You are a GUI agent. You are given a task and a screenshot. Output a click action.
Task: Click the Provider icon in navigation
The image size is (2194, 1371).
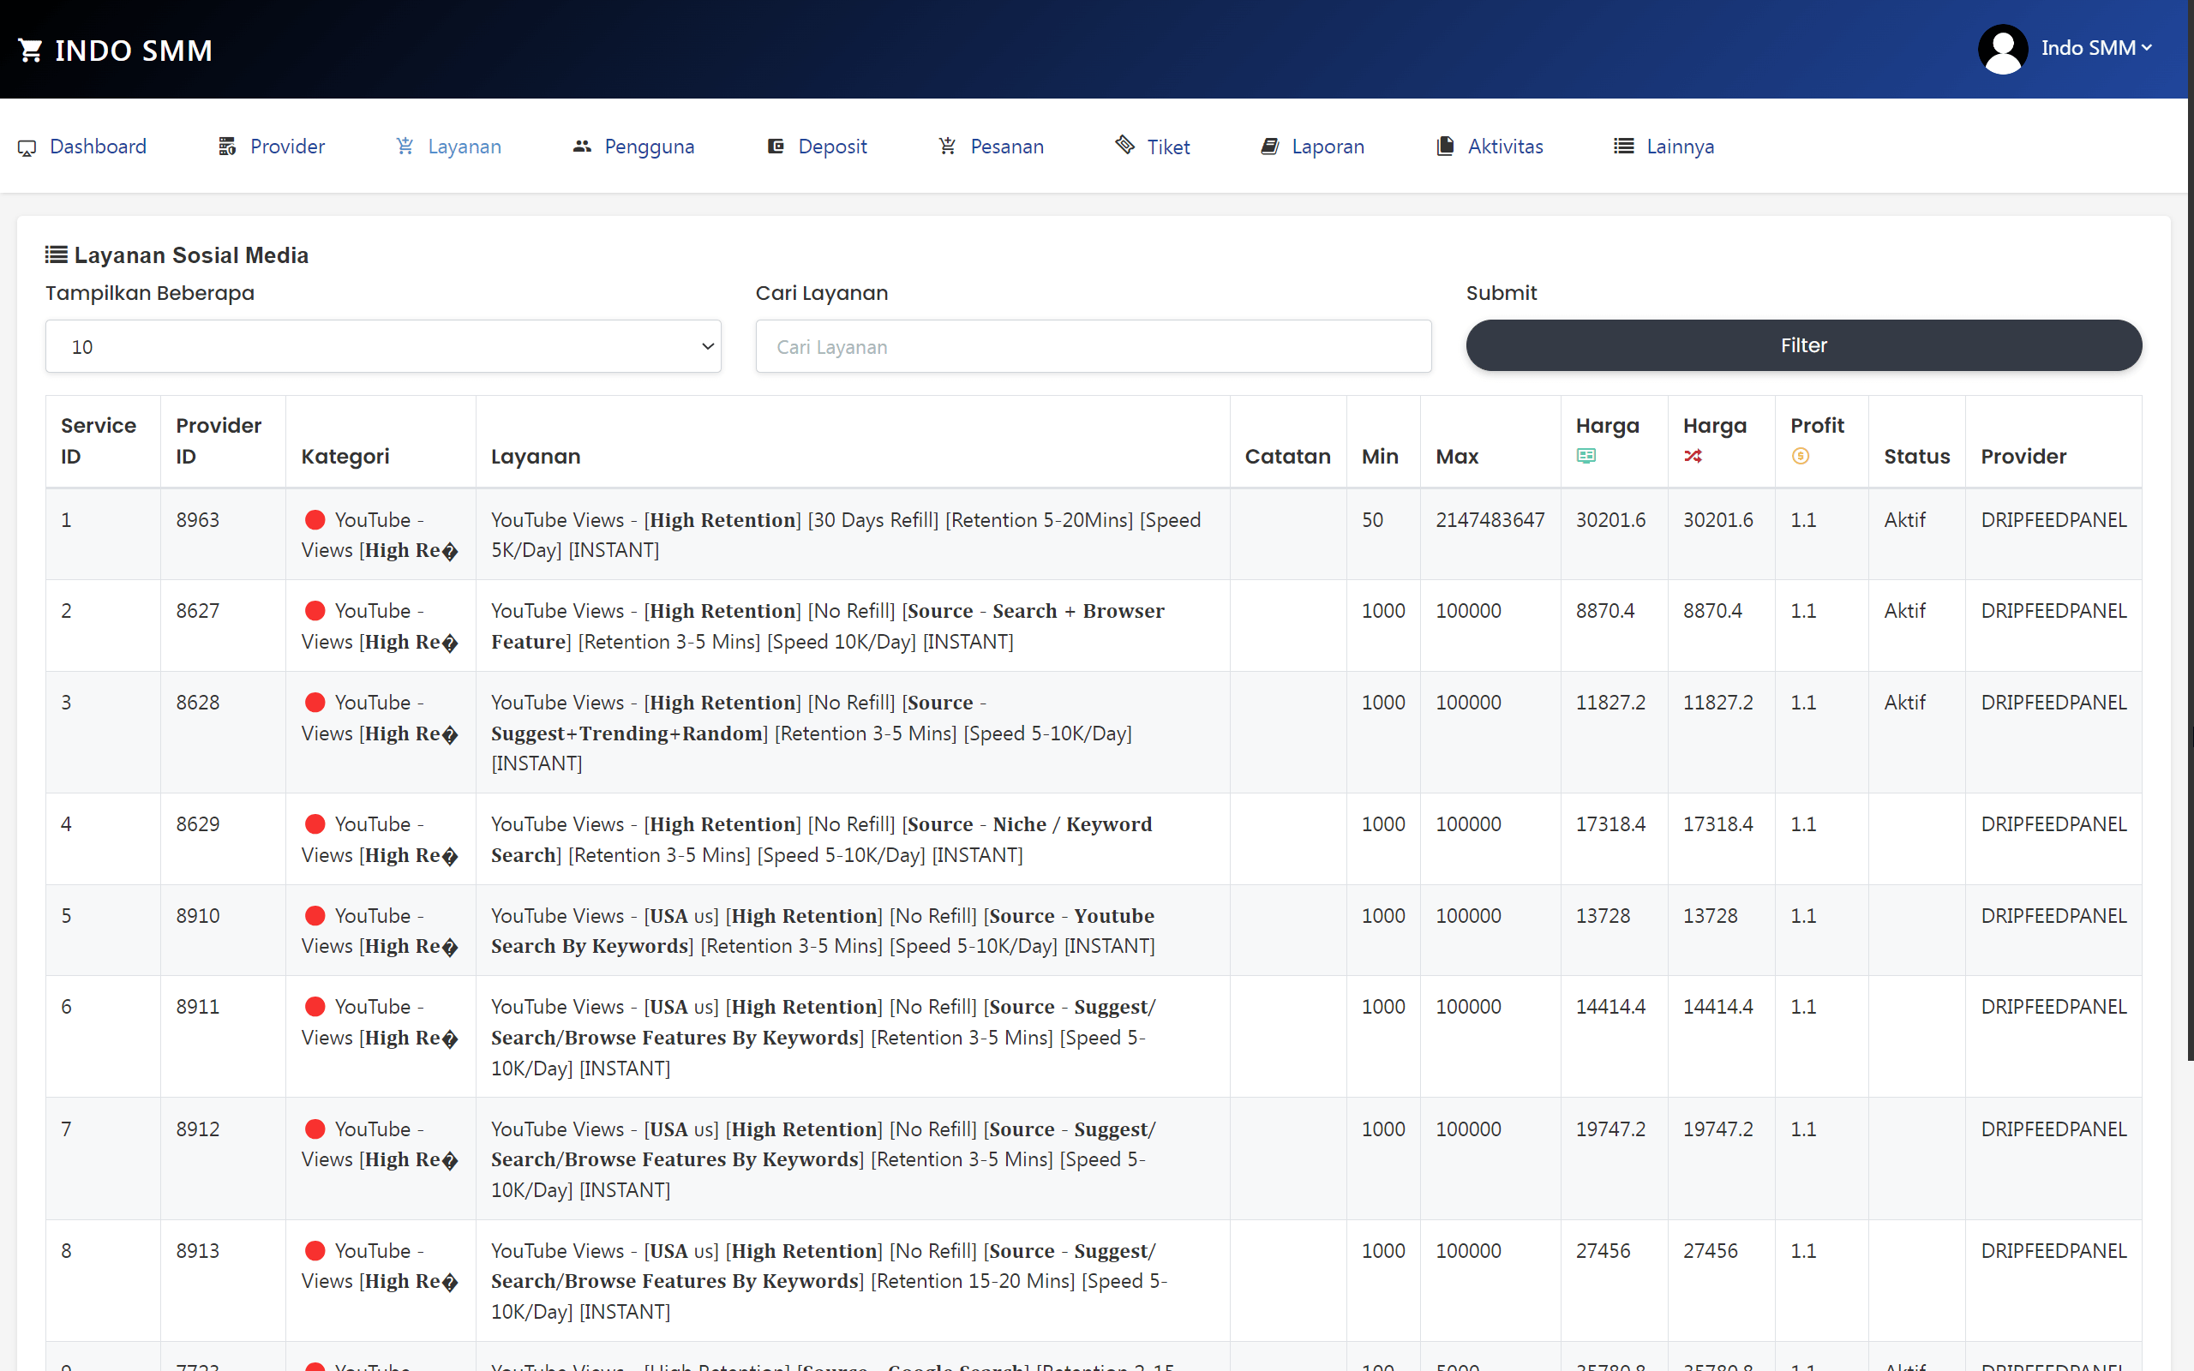[226, 145]
